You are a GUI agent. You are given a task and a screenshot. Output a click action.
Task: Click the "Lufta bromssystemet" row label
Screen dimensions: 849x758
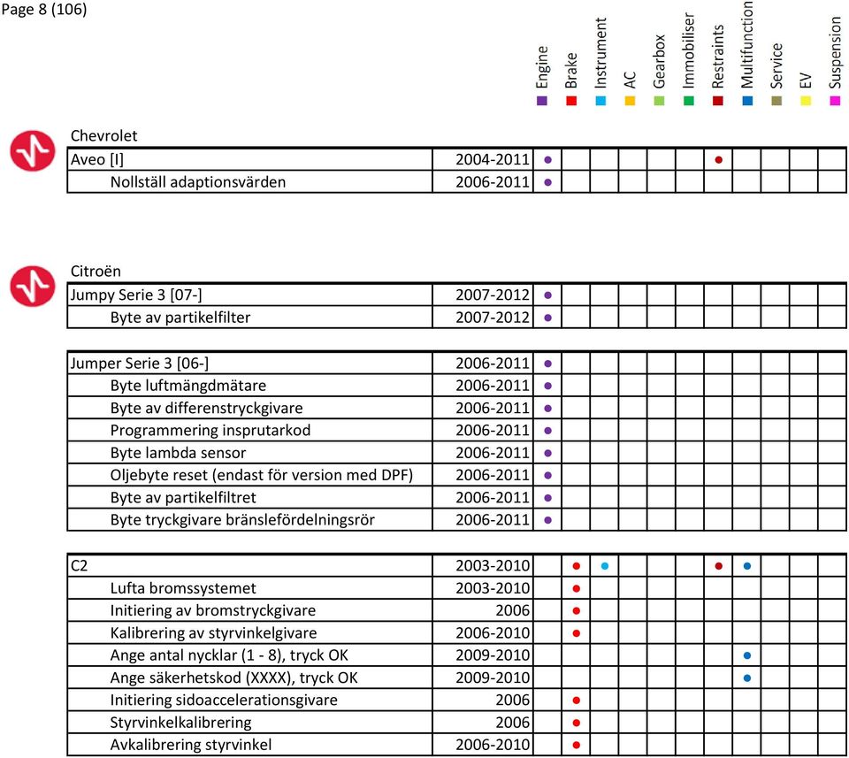coord(184,588)
